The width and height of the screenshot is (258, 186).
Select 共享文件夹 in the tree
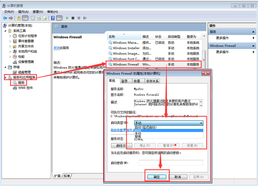(26, 46)
